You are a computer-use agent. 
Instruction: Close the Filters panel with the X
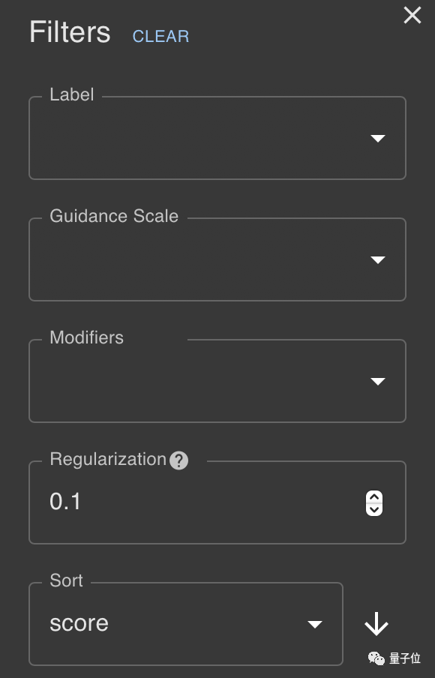(x=412, y=15)
